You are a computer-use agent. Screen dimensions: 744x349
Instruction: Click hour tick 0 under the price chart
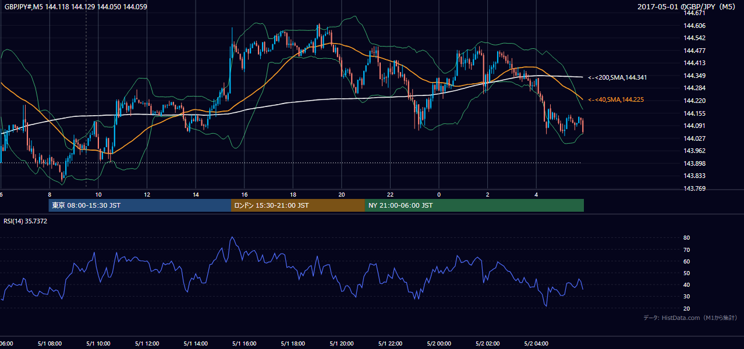pos(439,195)
